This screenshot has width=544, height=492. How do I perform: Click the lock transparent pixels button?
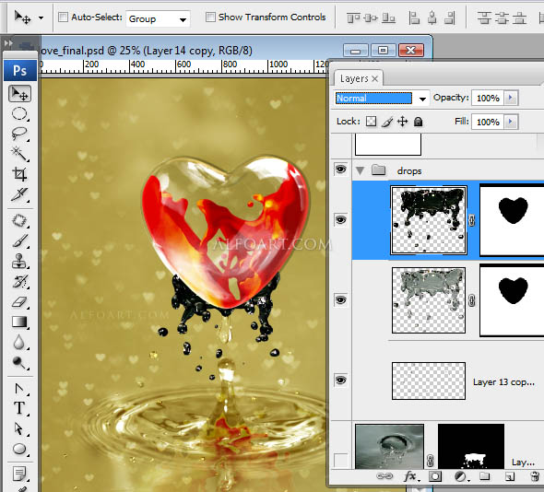372,122
